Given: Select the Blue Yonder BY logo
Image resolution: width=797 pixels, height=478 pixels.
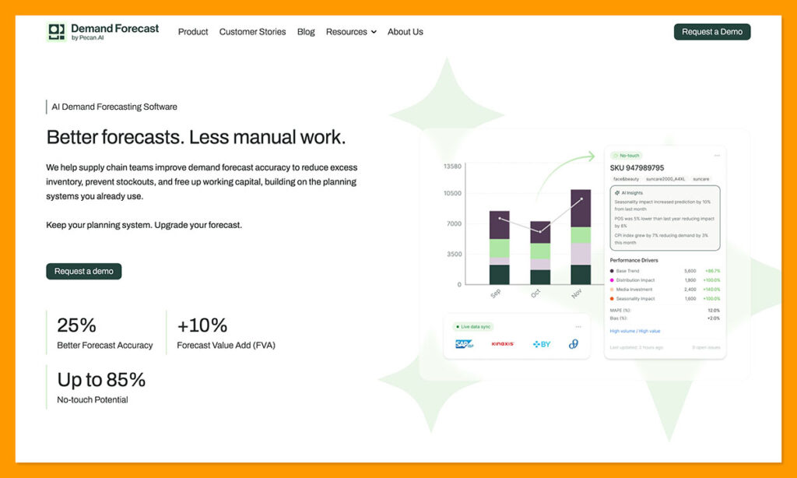Looking at the screenshot, I should [x=542, y=344].
